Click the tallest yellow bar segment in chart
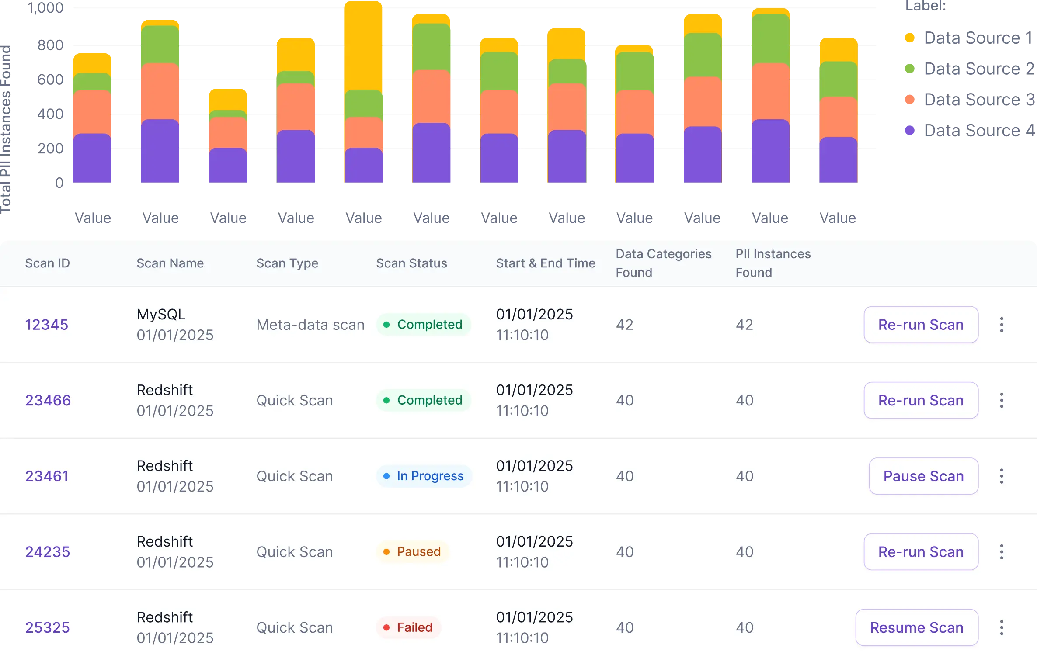This screenshot has height=665, width=1037. (x=364, y=46)
